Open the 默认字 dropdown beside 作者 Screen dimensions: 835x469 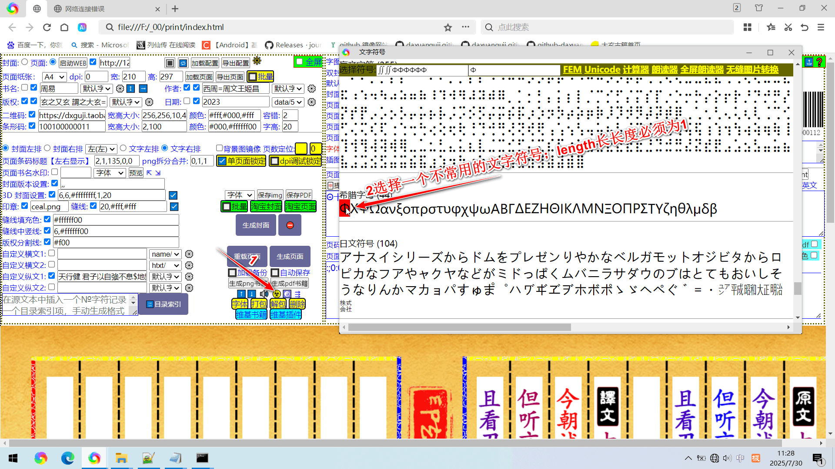288,89
